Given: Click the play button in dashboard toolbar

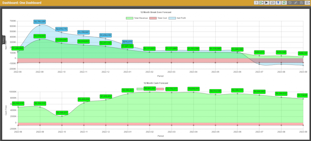Looking at the screenshot, I should (267, 3).
